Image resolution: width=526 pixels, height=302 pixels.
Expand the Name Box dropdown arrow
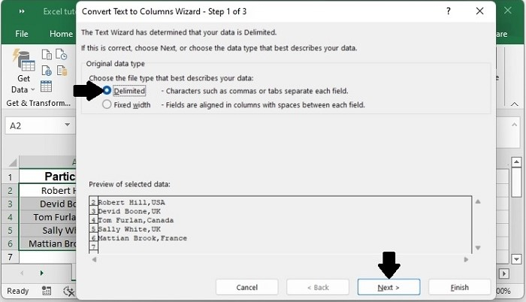[65, 126]
